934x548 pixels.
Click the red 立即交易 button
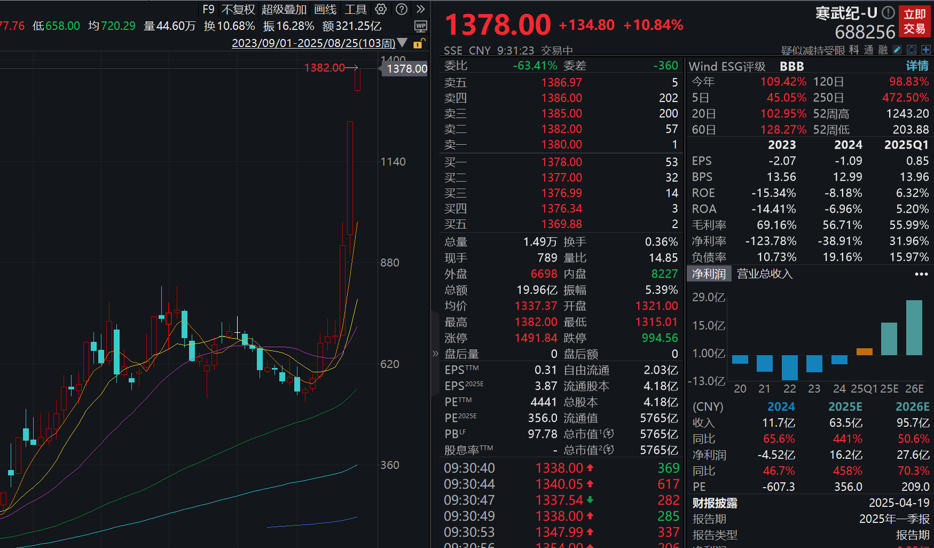click(915, 21)
